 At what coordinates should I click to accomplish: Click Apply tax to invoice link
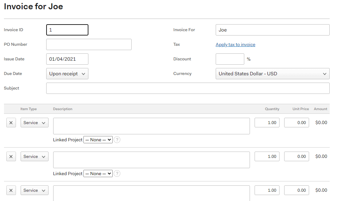(x=235, y=44)
